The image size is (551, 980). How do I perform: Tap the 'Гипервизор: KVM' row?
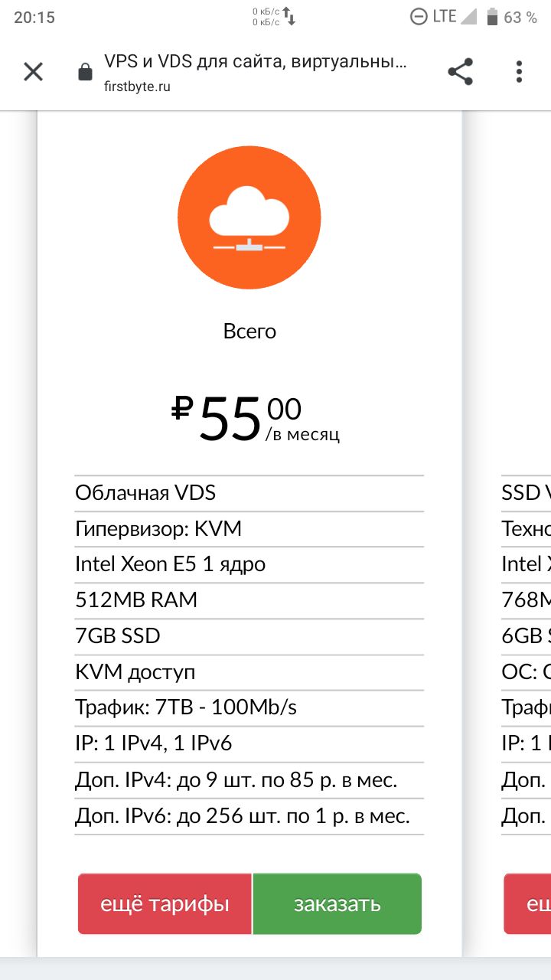249,529
